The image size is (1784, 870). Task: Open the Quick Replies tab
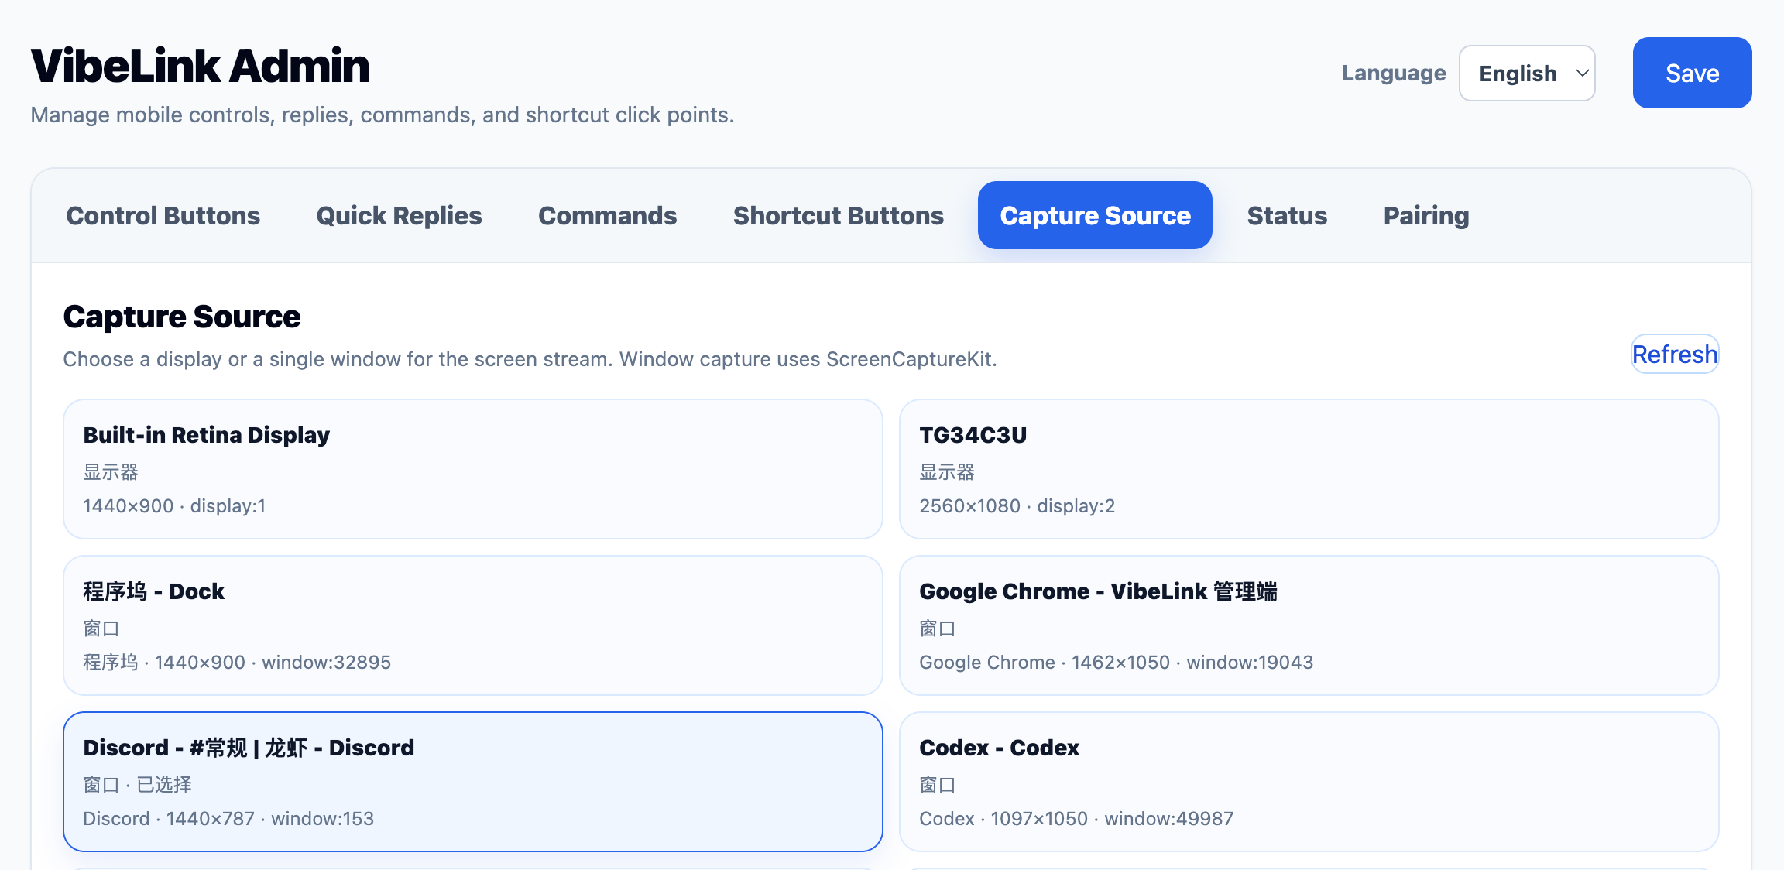398,215
